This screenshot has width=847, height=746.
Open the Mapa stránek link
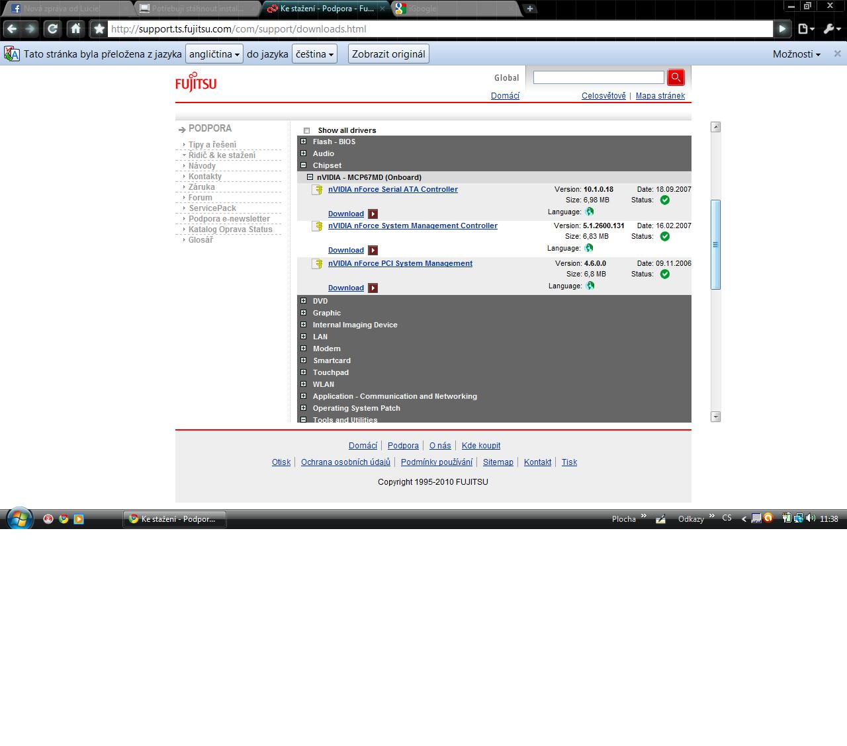(660, 96)
